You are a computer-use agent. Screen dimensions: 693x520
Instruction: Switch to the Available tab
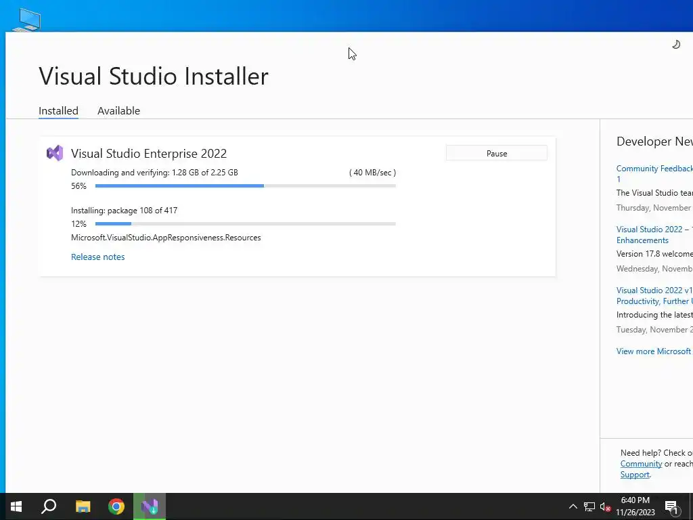(118, 110)
